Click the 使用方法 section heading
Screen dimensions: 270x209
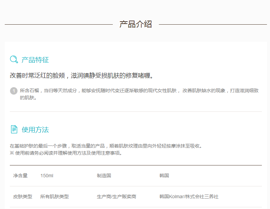pos(35,130)
